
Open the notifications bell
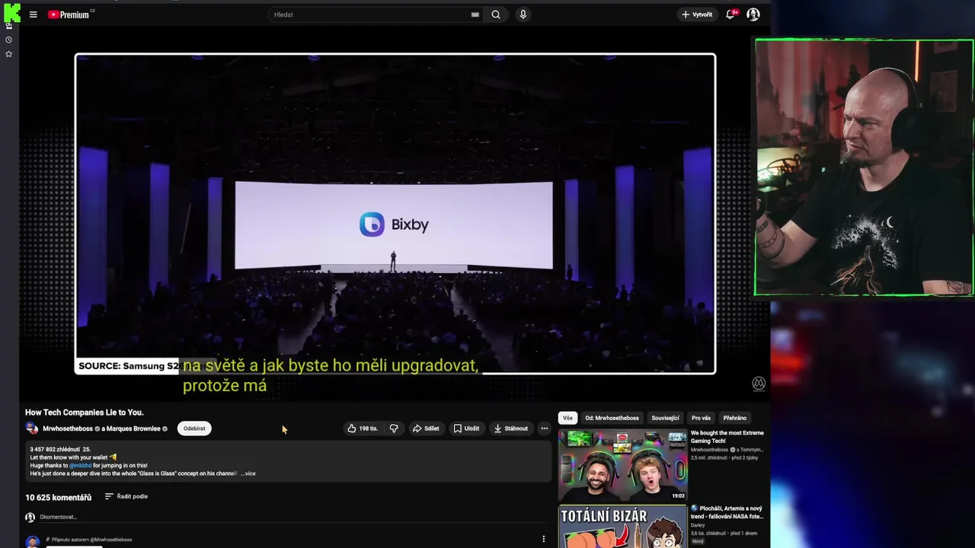pos(730,14)
